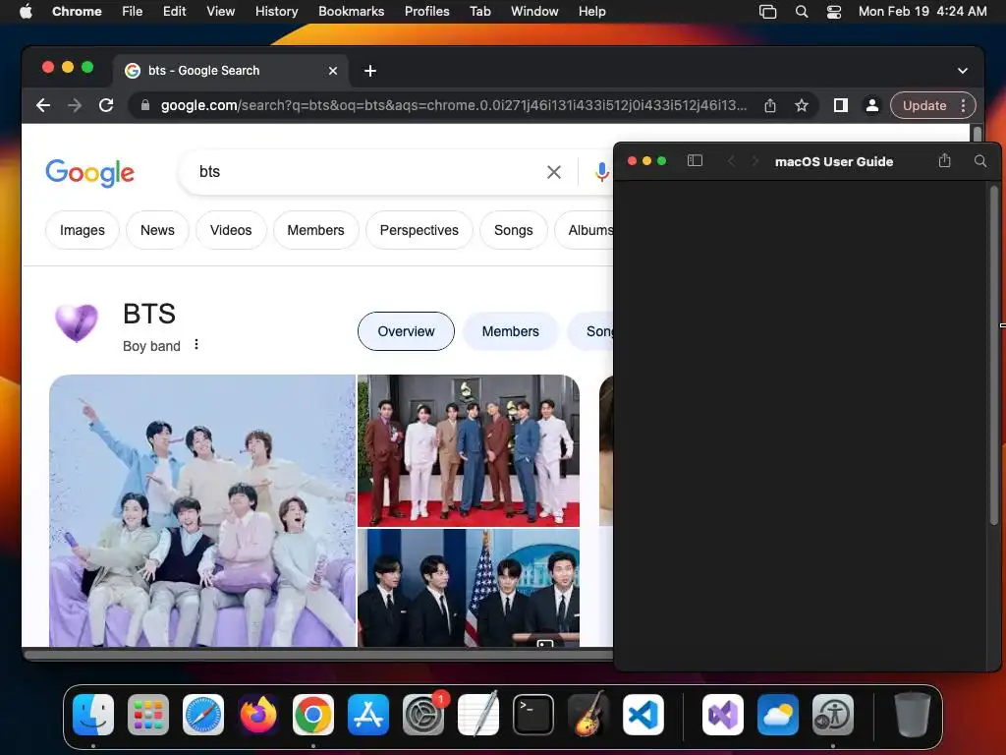The width and height of the screenshot is (1006, 755).
Task: Open BTS red carpet photo
Action: [469, 450]
